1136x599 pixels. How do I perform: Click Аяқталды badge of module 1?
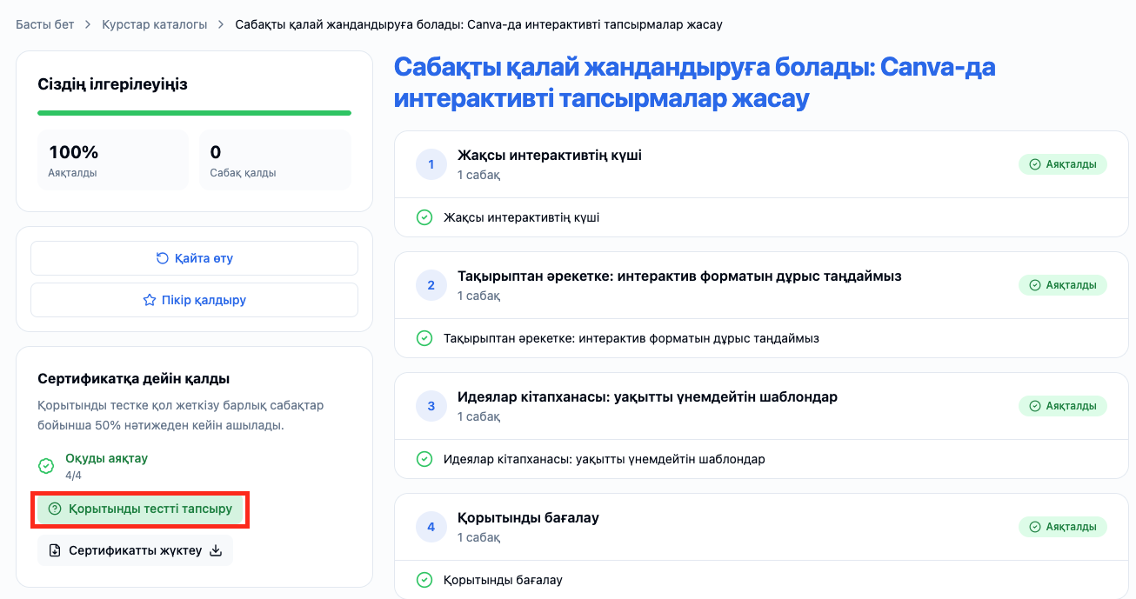(x=1063, y=164)
